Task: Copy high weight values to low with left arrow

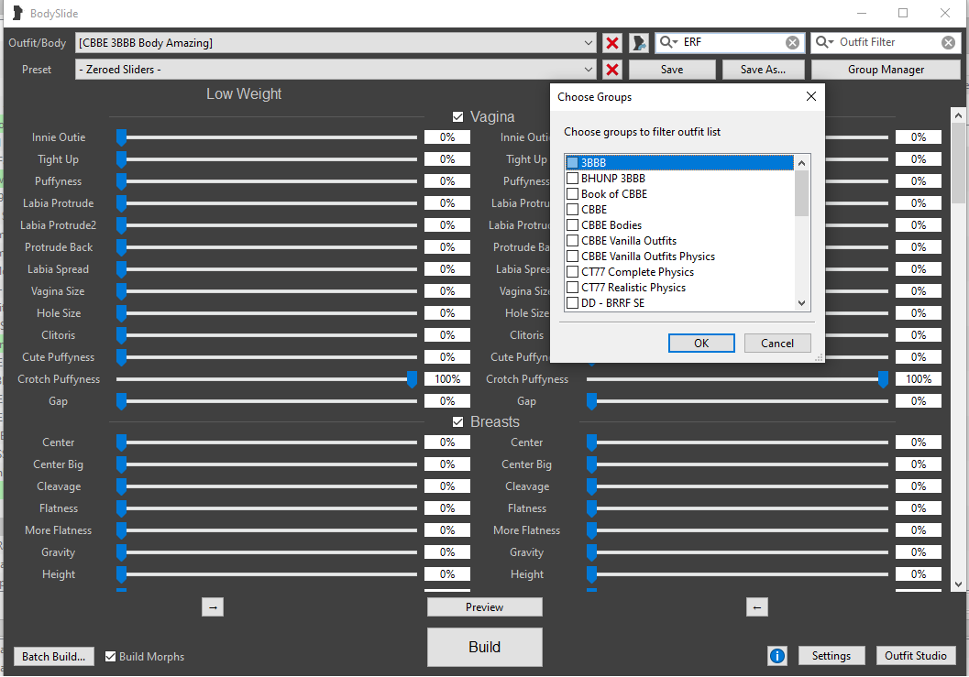Action: pyautogui.click(x=757, y=607)
